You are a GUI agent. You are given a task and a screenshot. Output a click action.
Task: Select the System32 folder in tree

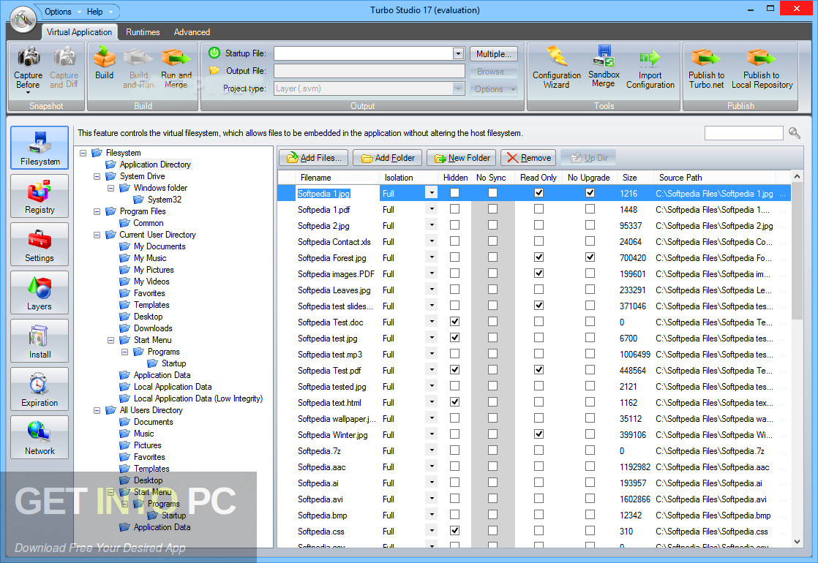pyautogui.click(x=165, y=200)
